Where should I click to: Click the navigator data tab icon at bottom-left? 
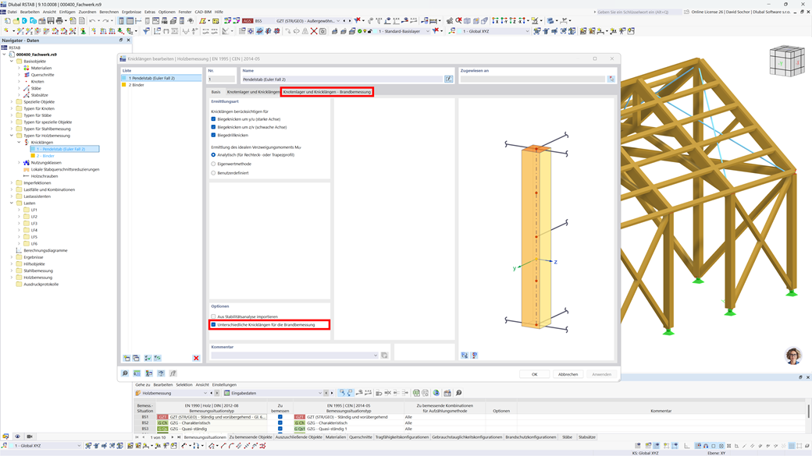pyautogui.click(x=5, y=437)
